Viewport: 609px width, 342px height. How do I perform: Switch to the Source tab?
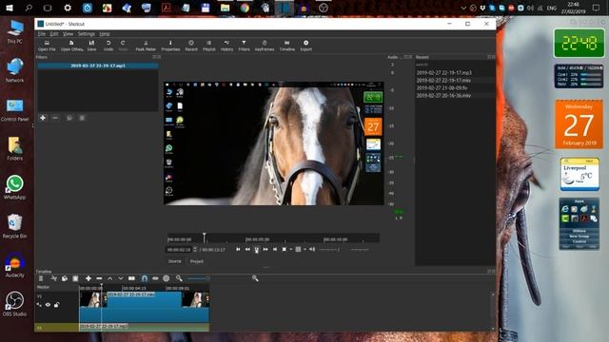[175, 261]
